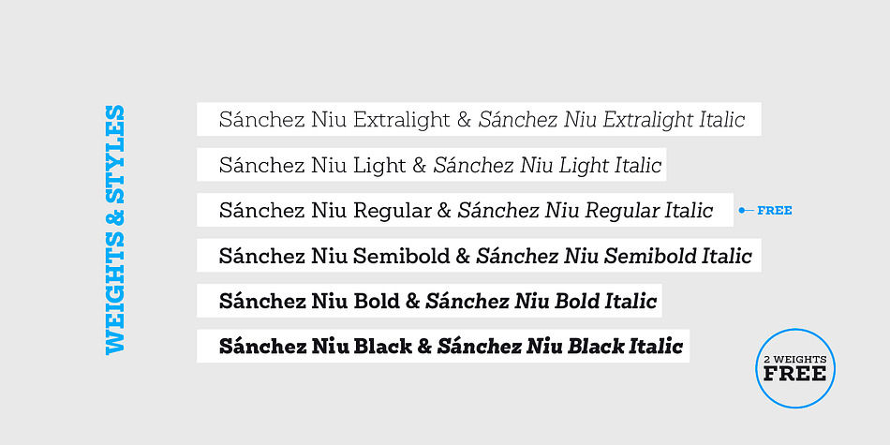Click the ampersand in the Black row
890x445 pixels.
pyautogui.click(x=424, y=347)
